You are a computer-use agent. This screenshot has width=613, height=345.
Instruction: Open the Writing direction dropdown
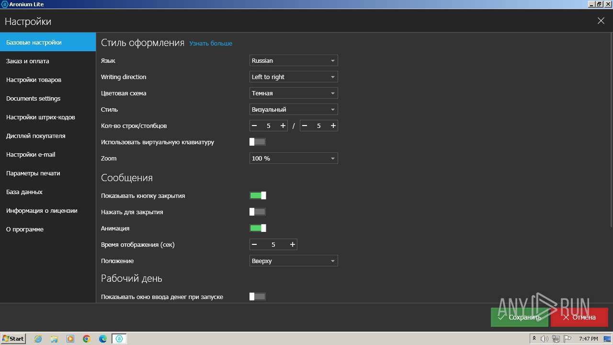click(x=294, y=77)
